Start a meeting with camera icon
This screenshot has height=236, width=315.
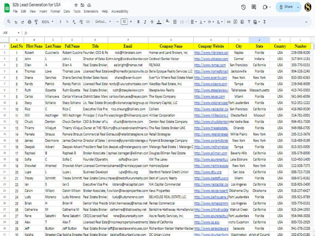(265, 7)
